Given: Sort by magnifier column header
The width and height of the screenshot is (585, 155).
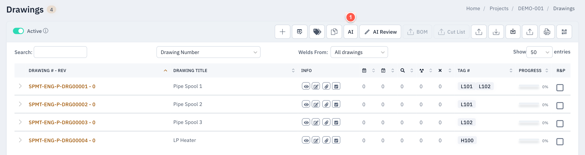Looking at the screenshot, I should tap(406, 70).
